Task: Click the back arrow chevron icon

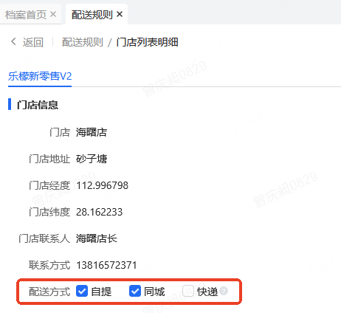Action: point(13,41)
